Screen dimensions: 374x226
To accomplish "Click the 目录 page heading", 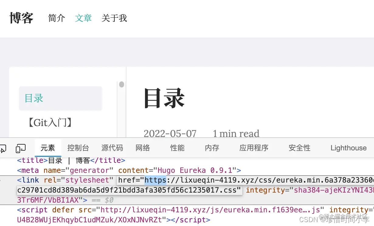I will (164, 98).
